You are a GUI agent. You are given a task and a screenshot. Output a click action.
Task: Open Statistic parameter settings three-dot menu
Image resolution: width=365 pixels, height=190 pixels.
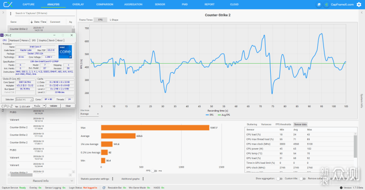click(x=113, y=179)
